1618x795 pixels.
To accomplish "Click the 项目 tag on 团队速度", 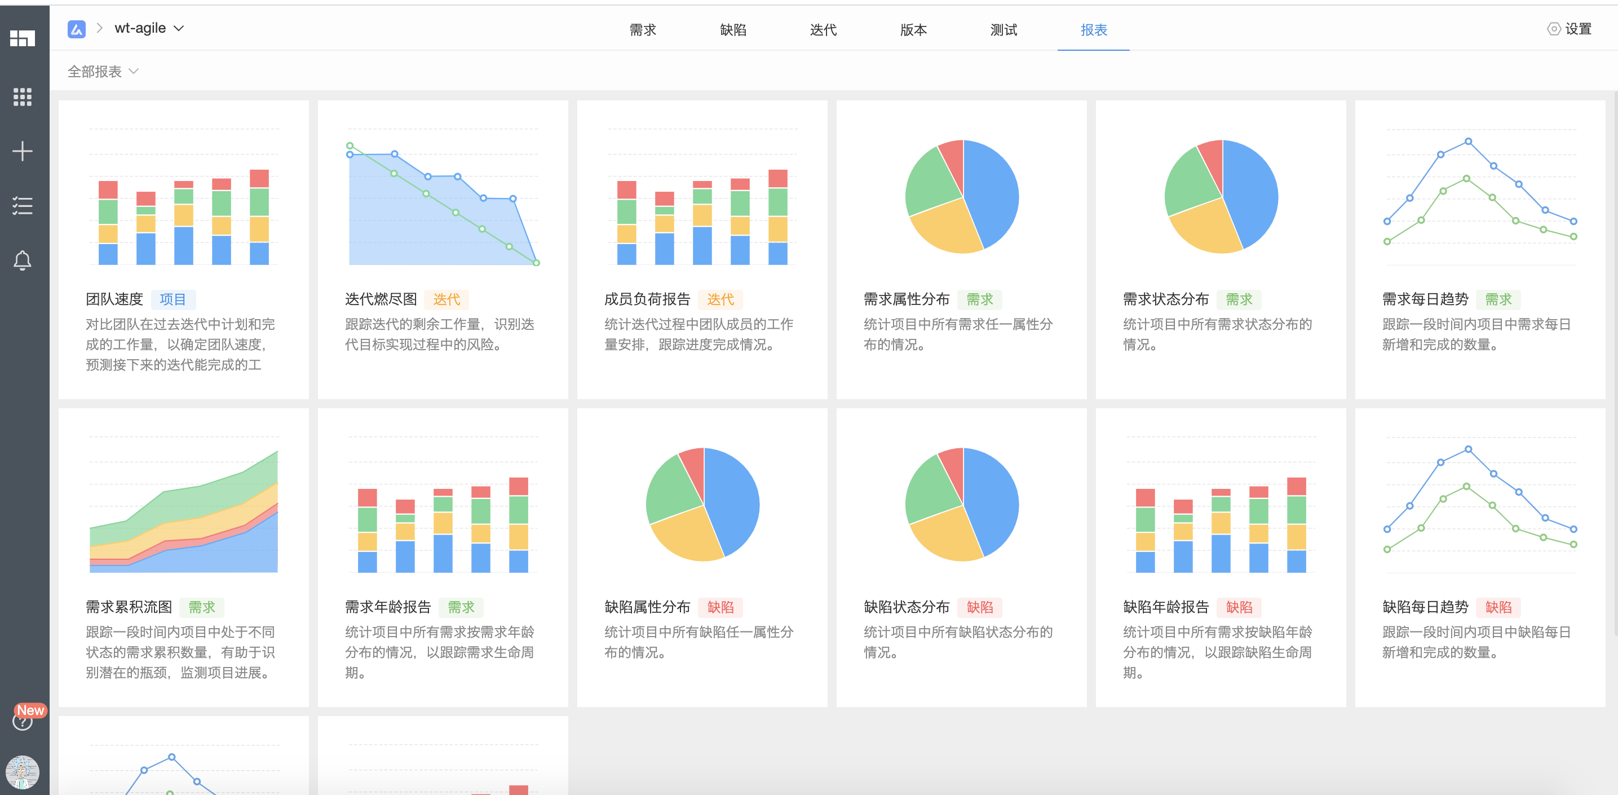I will [173, 299].
